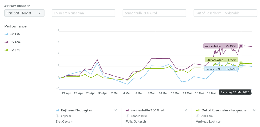Remove sonnenbrille 360 Grad with its X

click(186, 110)
